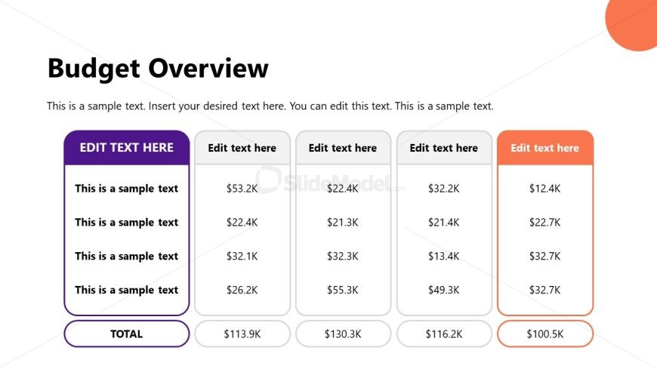The image size is (657, 369).
Task: Select the $113.9K total cell
Action: pyautogui.click(x=242, y=334)
